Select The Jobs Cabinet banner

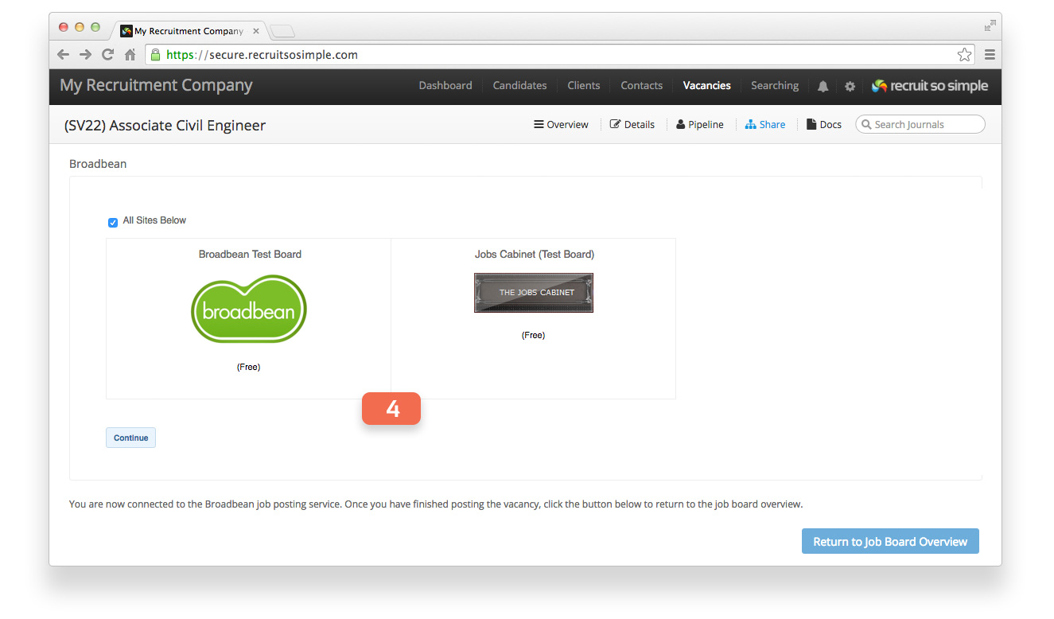coord(534,293)
